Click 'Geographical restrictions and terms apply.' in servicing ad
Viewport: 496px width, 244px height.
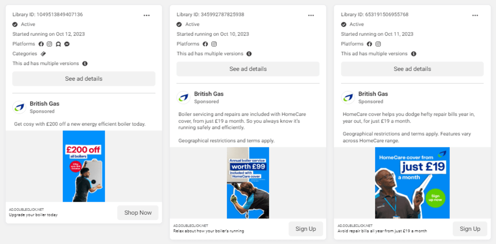click(x=227, y=141)
